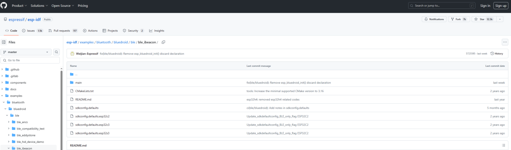Image resolution: width=511 pixels, height=150 pixels.
Task: Open the commit History
Action: pyautogui.click(x=496, y=53)
